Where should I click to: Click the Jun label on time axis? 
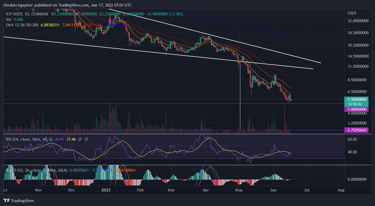coord(273,190)
